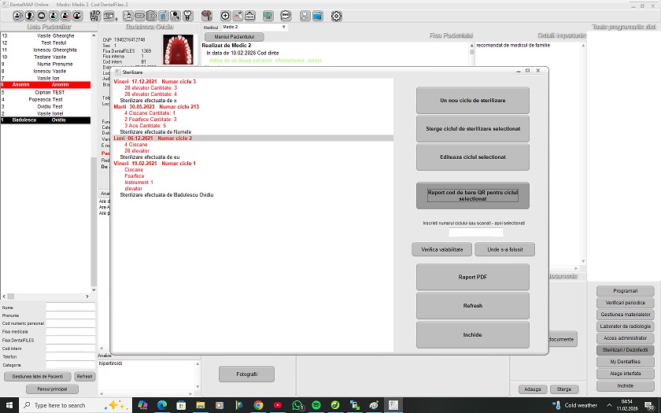The width and height of the screenshot is (661, 413).
Task: Select sterilization cycle Luni 06.12.2021
Action: pos(153,138)
